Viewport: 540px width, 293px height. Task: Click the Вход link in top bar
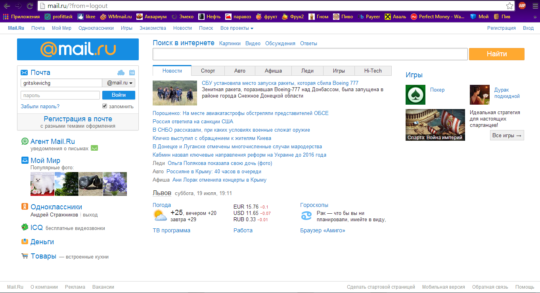pyautogui.click(x=528, y=28)
